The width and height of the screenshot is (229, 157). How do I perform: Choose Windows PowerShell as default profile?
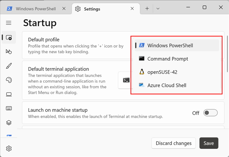[x=177, y=46]
